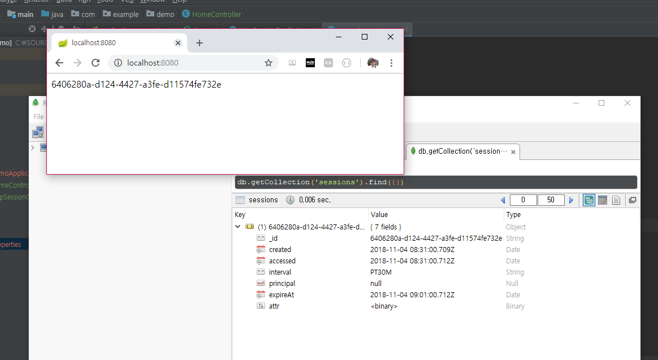Viewport: 658px width, 360px height.
Task: Click the page offset field showing 0
Action: click(x=523, y=199)
